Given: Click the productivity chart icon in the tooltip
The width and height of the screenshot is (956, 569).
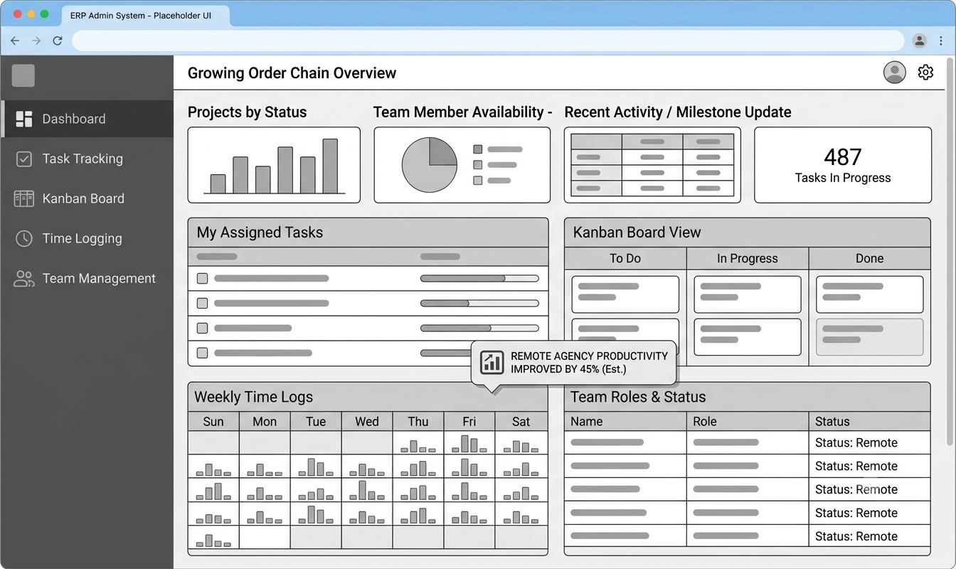Looking at the screenshot, I should (492, 362).
